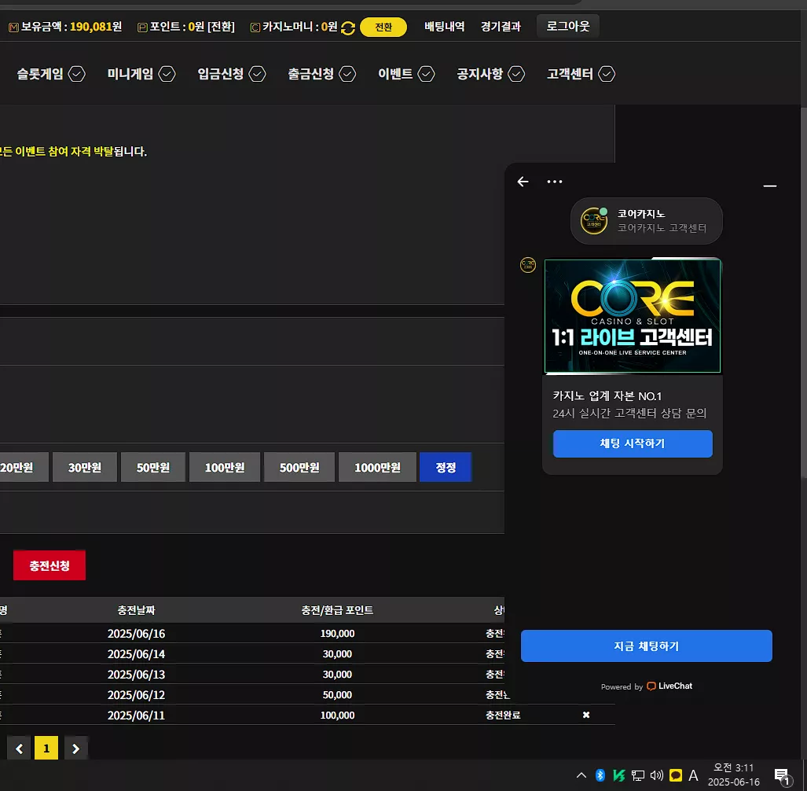Select the 30만원 amount button
807x791 pixels.
click(85, 468)
